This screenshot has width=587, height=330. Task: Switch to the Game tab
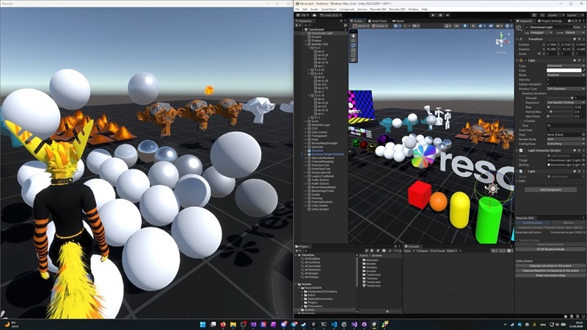click(398, 21)
